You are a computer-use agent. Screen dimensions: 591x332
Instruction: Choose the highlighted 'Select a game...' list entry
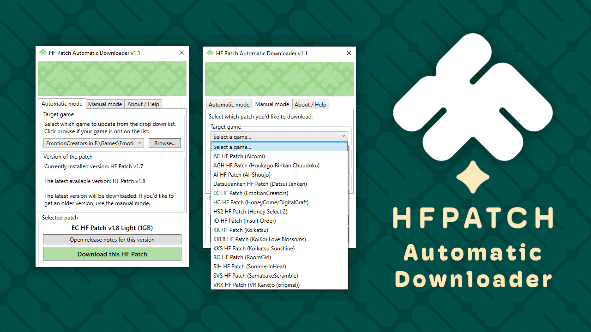279,147
